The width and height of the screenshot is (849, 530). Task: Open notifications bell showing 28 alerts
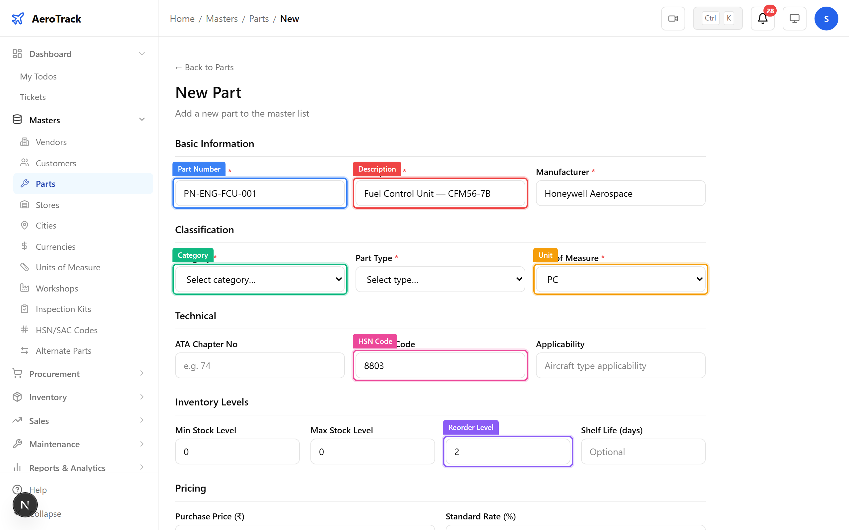(762, 19)
